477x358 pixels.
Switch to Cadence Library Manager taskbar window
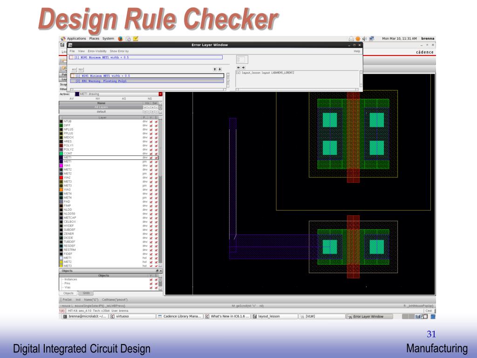pyautogui.click(x=179, y=317)
